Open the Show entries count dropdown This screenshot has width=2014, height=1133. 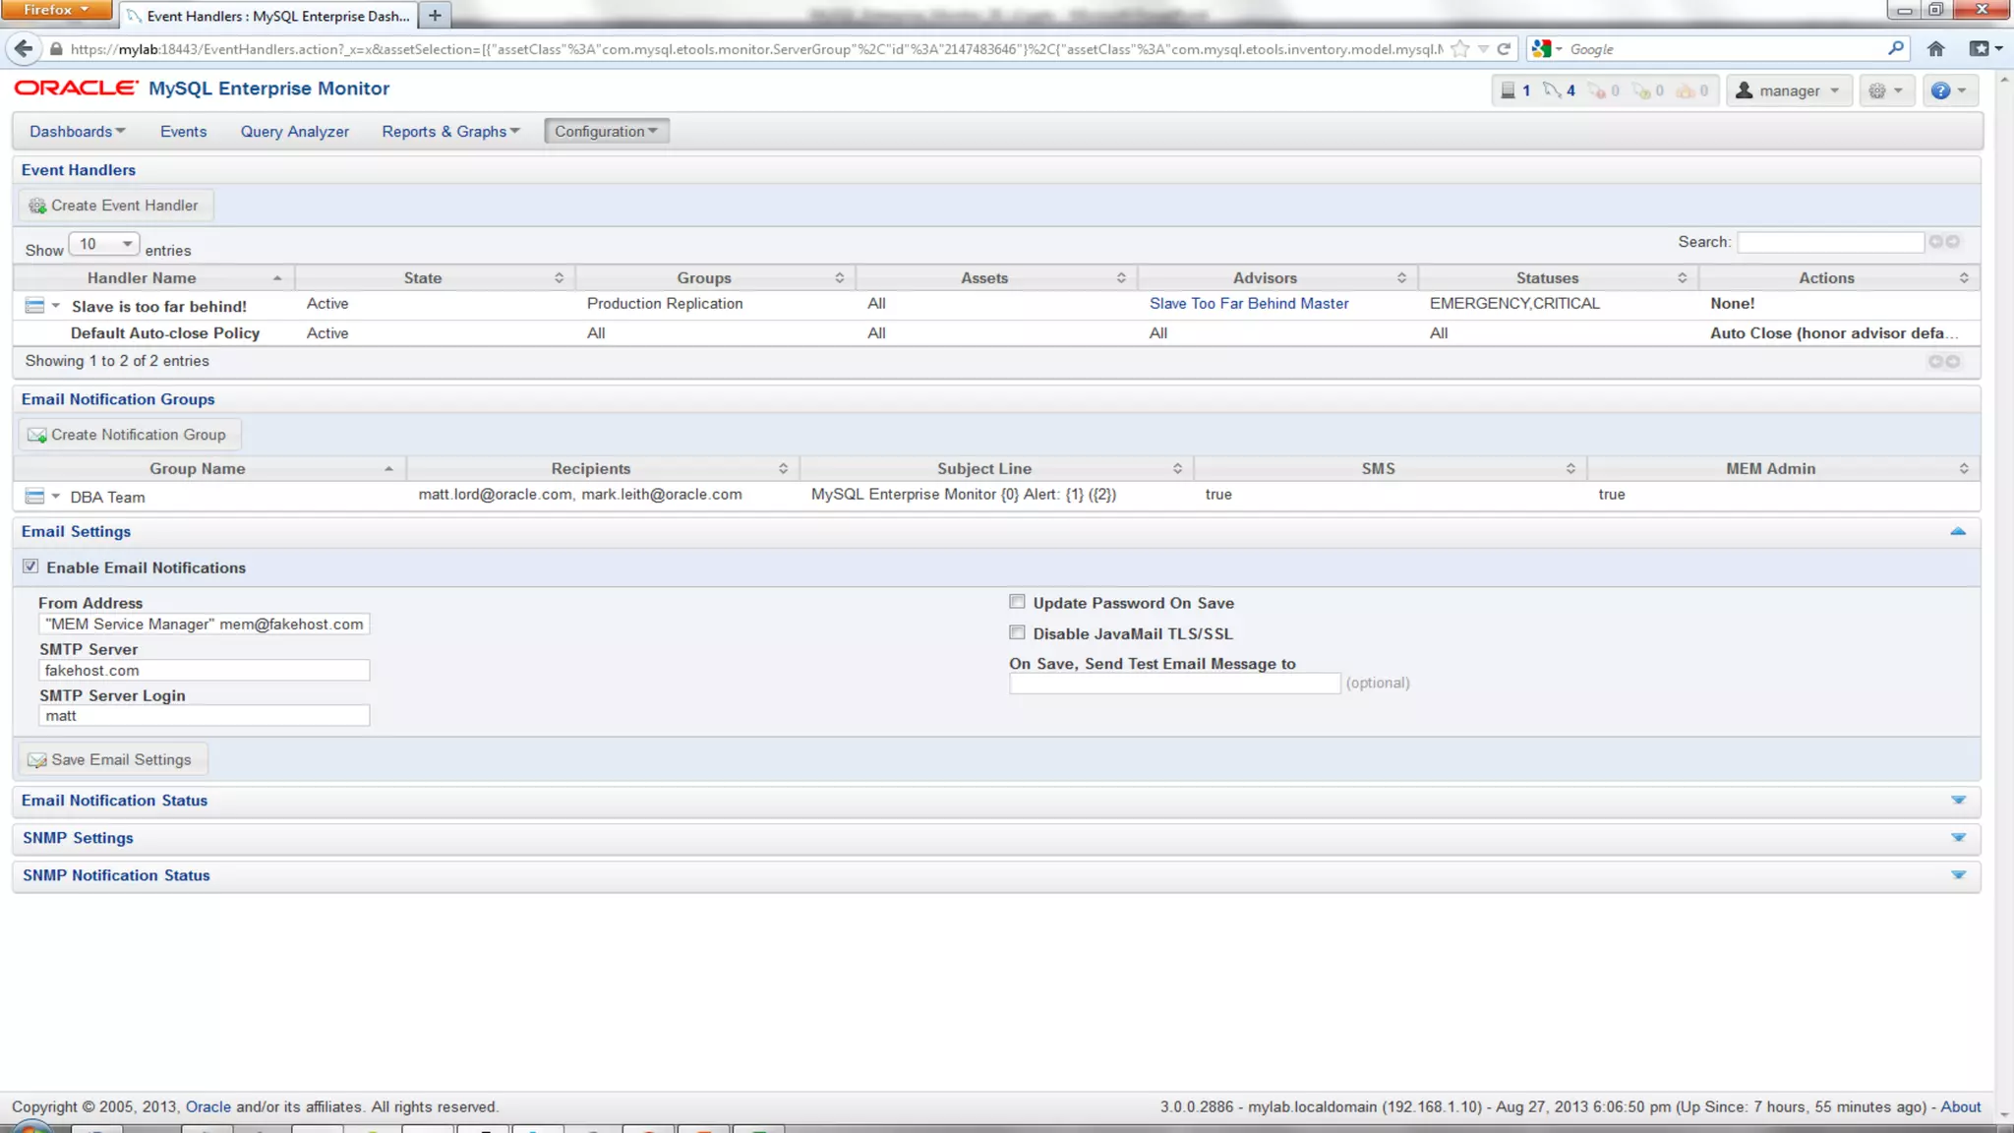pyautogui.click(x=103, y=244)
